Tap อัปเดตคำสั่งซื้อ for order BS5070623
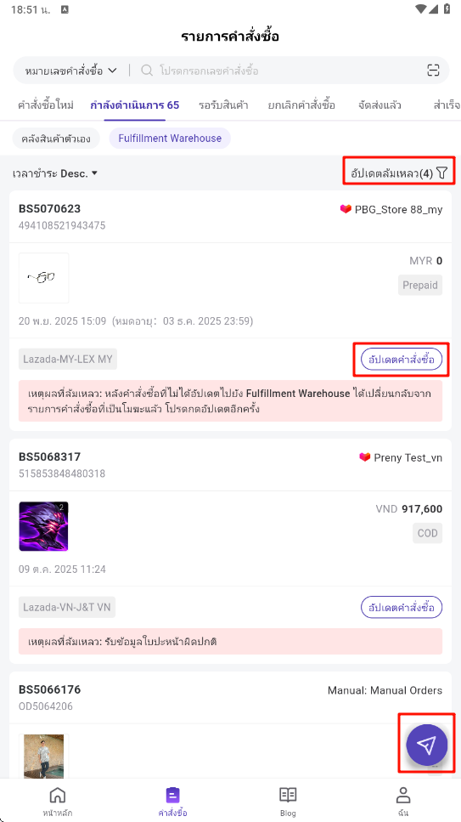Image resolution: width=461 pixels, height=822 pixels. [x=402, y=360]
